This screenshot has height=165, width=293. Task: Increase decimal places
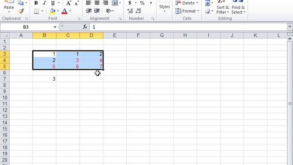pyautogui.click(x=130, y=11)
